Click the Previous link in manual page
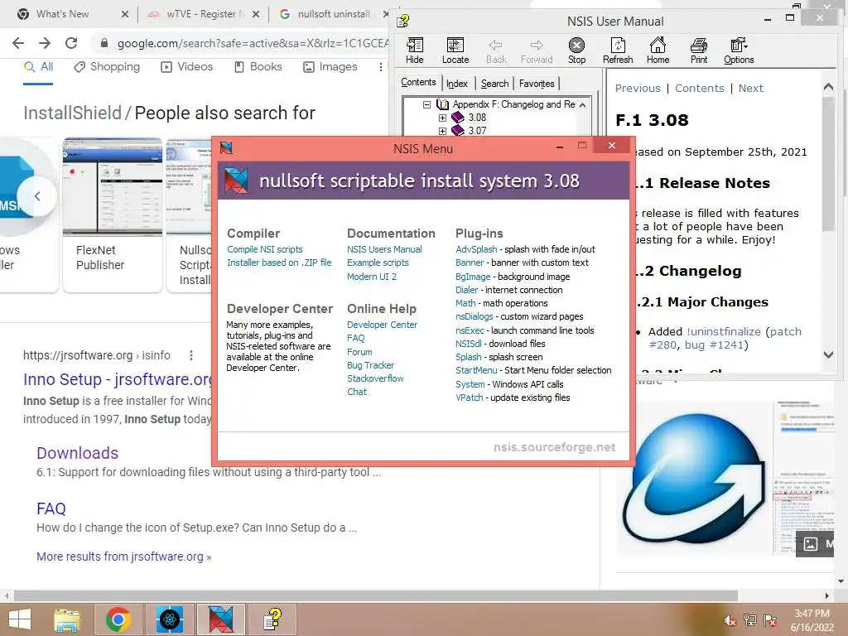This screenshot has height=636, width=848. (x=638, y=88)
